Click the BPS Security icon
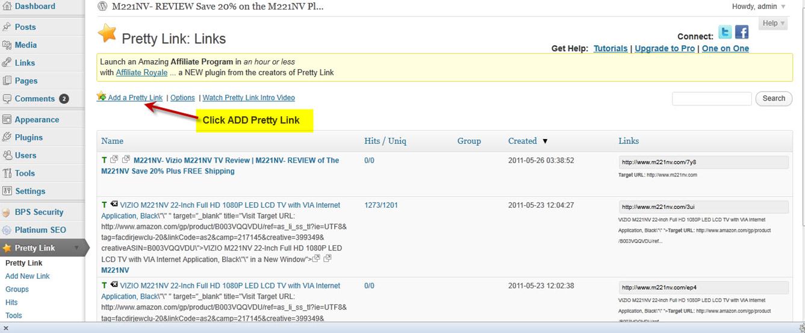The height and width of the screenshot is (333, 805). (7, 212)
